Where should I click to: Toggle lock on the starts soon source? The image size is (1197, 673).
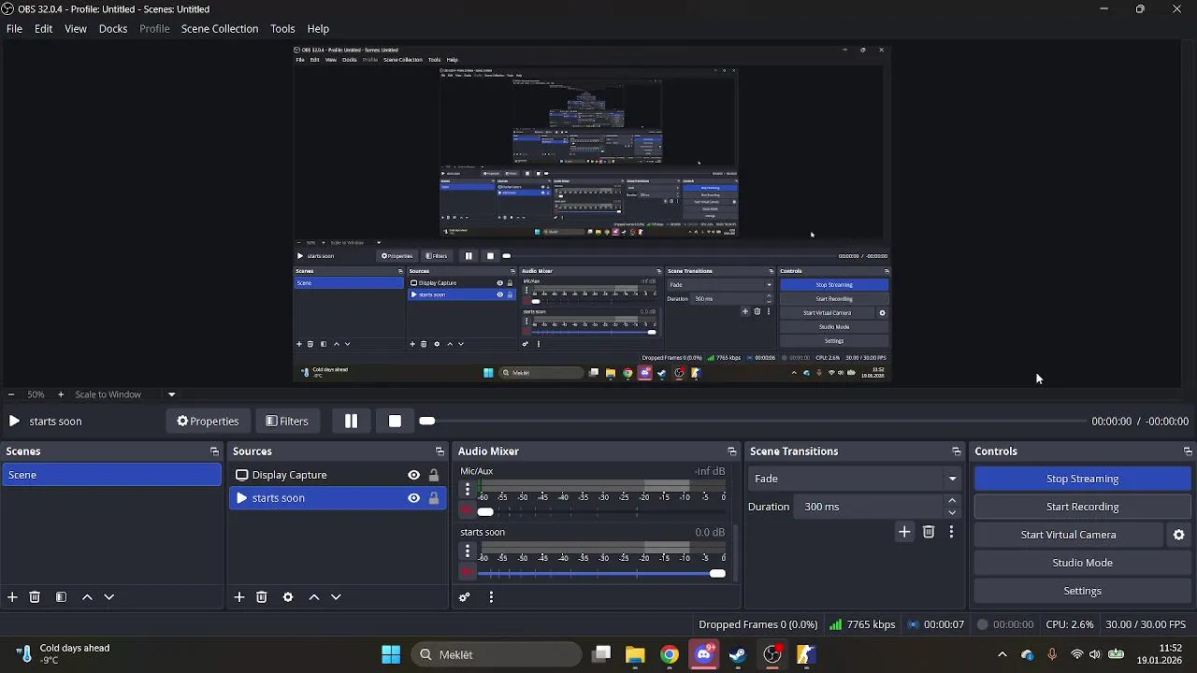[x=434, y=498]
